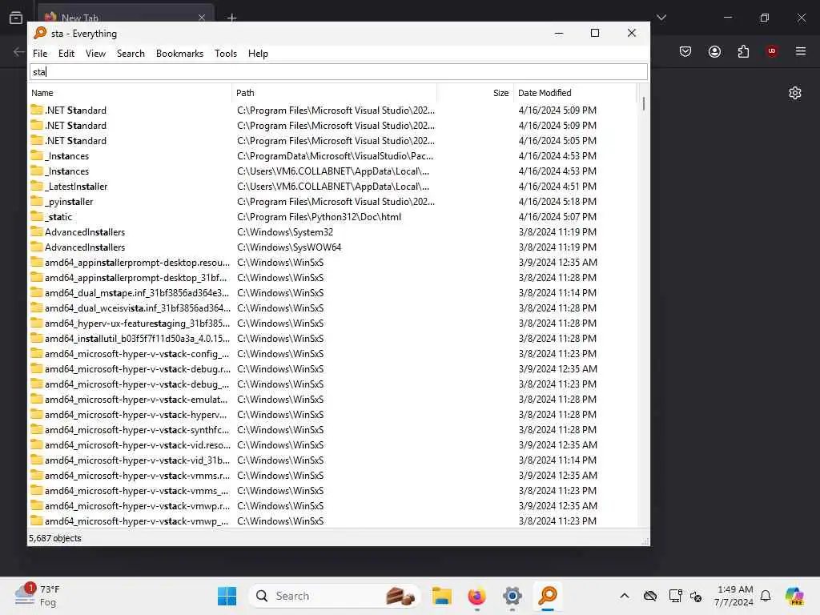Sort results by Size column header
This screenshot has width=820, height=615.
click(x=475, y=93)
